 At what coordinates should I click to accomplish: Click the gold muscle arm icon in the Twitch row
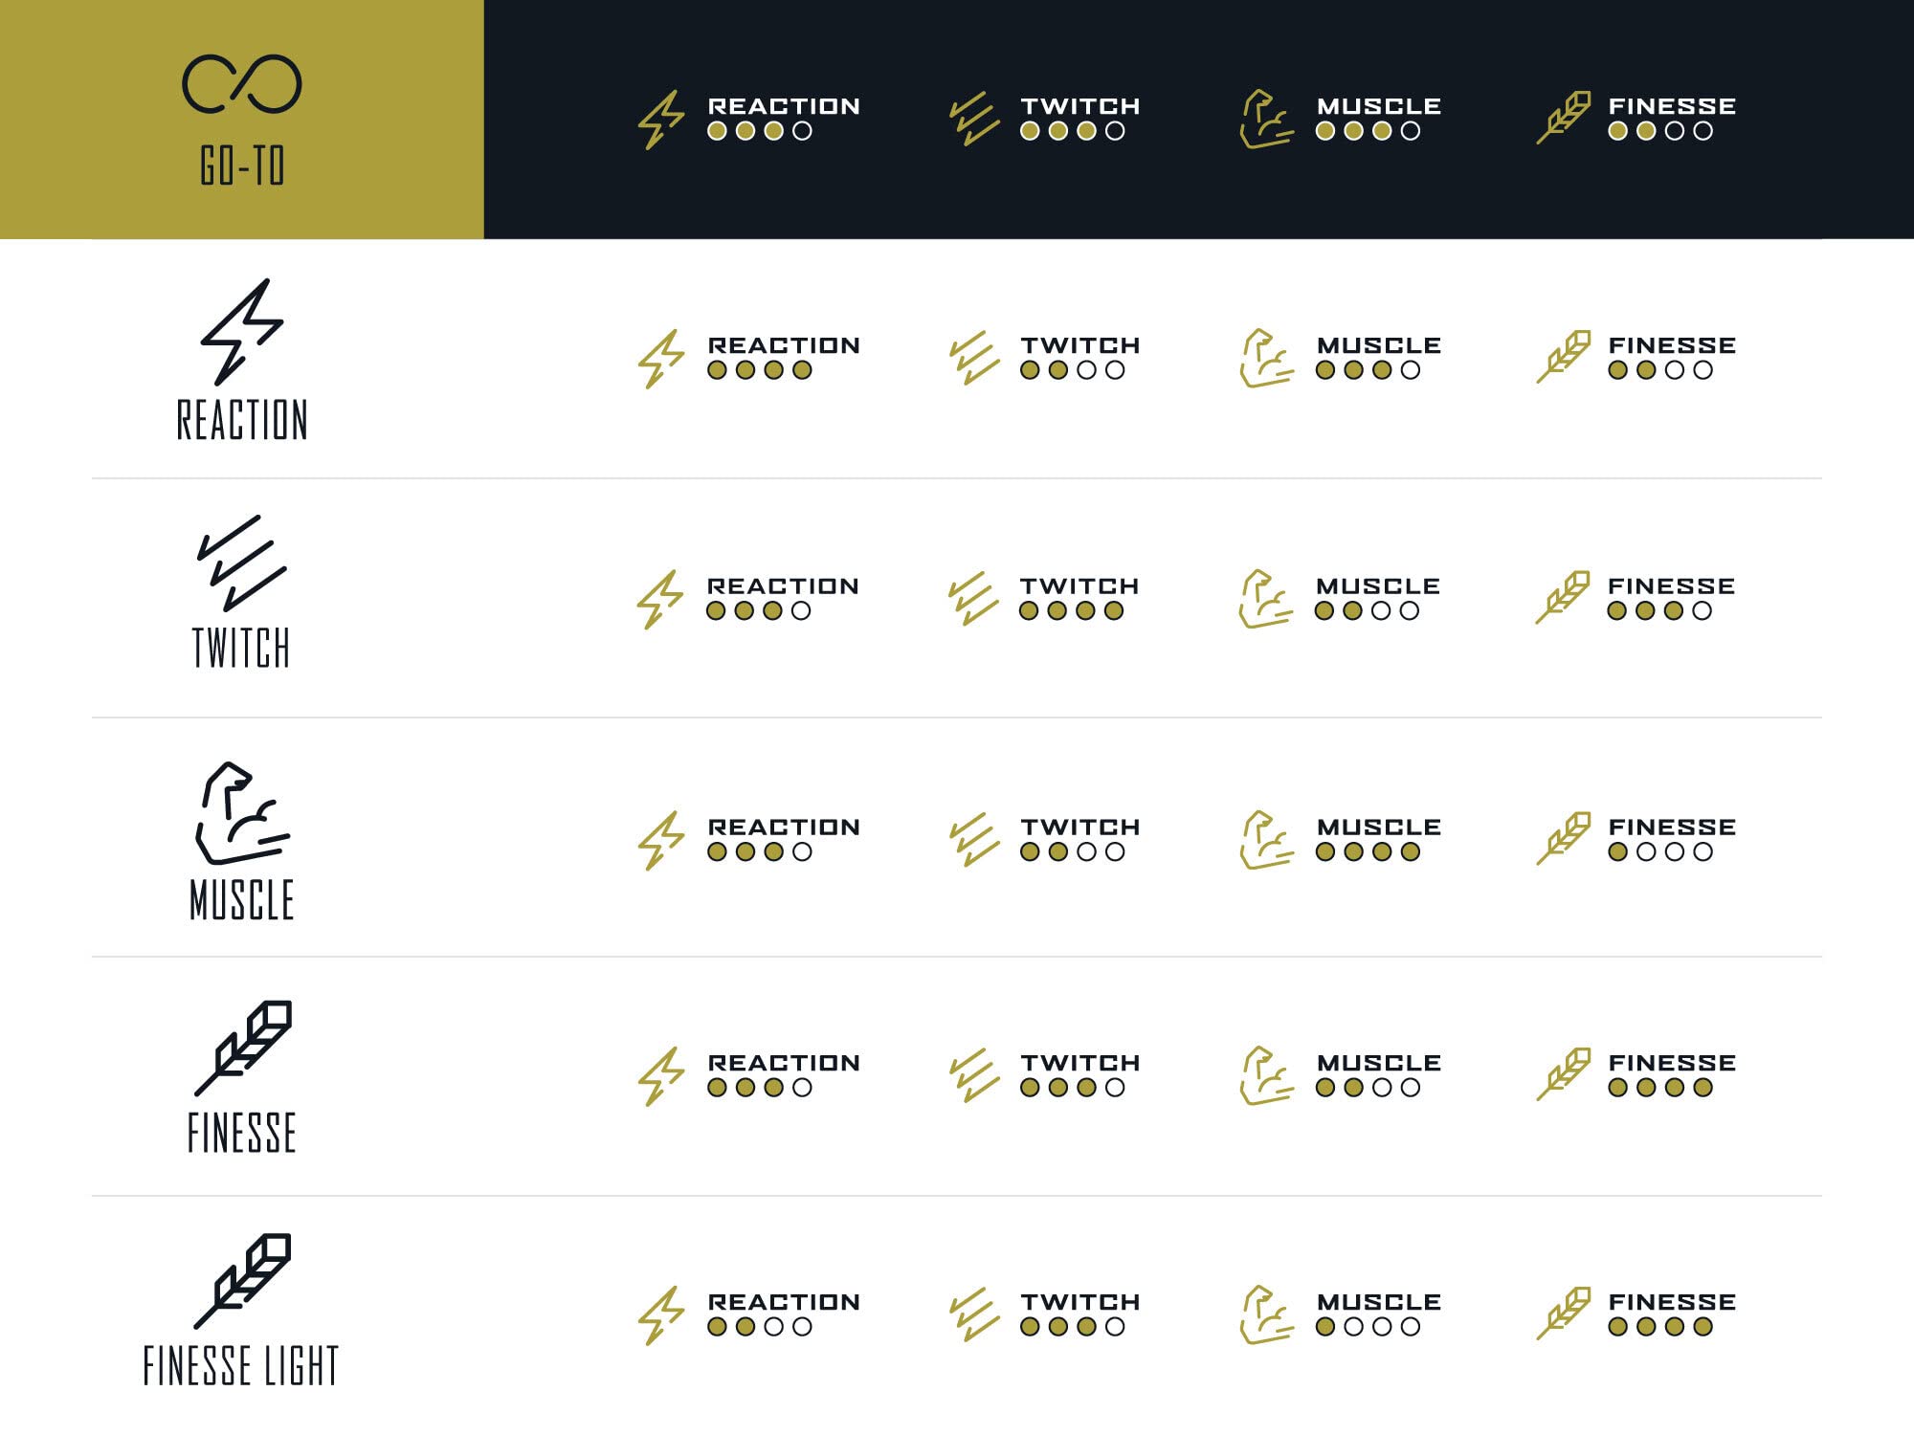pyautogui.click(x=1265, y=600)
